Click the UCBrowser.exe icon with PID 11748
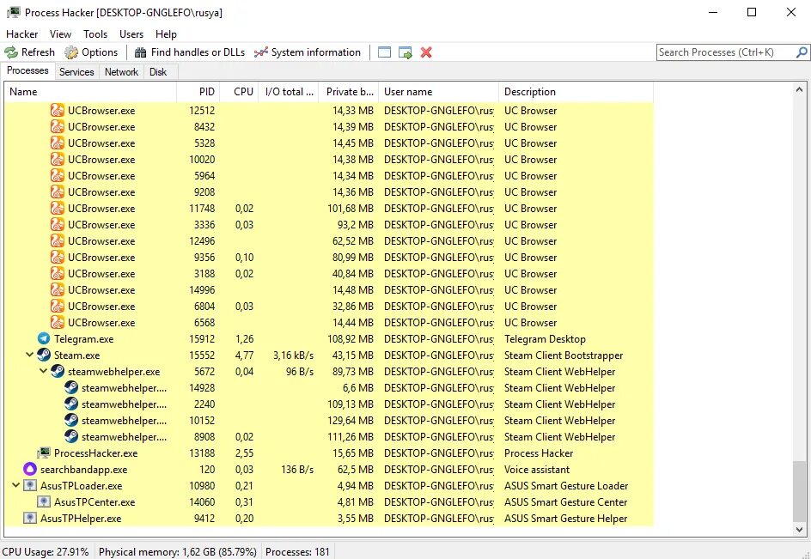This screenshot has width=811, height=559. (58, 209)
